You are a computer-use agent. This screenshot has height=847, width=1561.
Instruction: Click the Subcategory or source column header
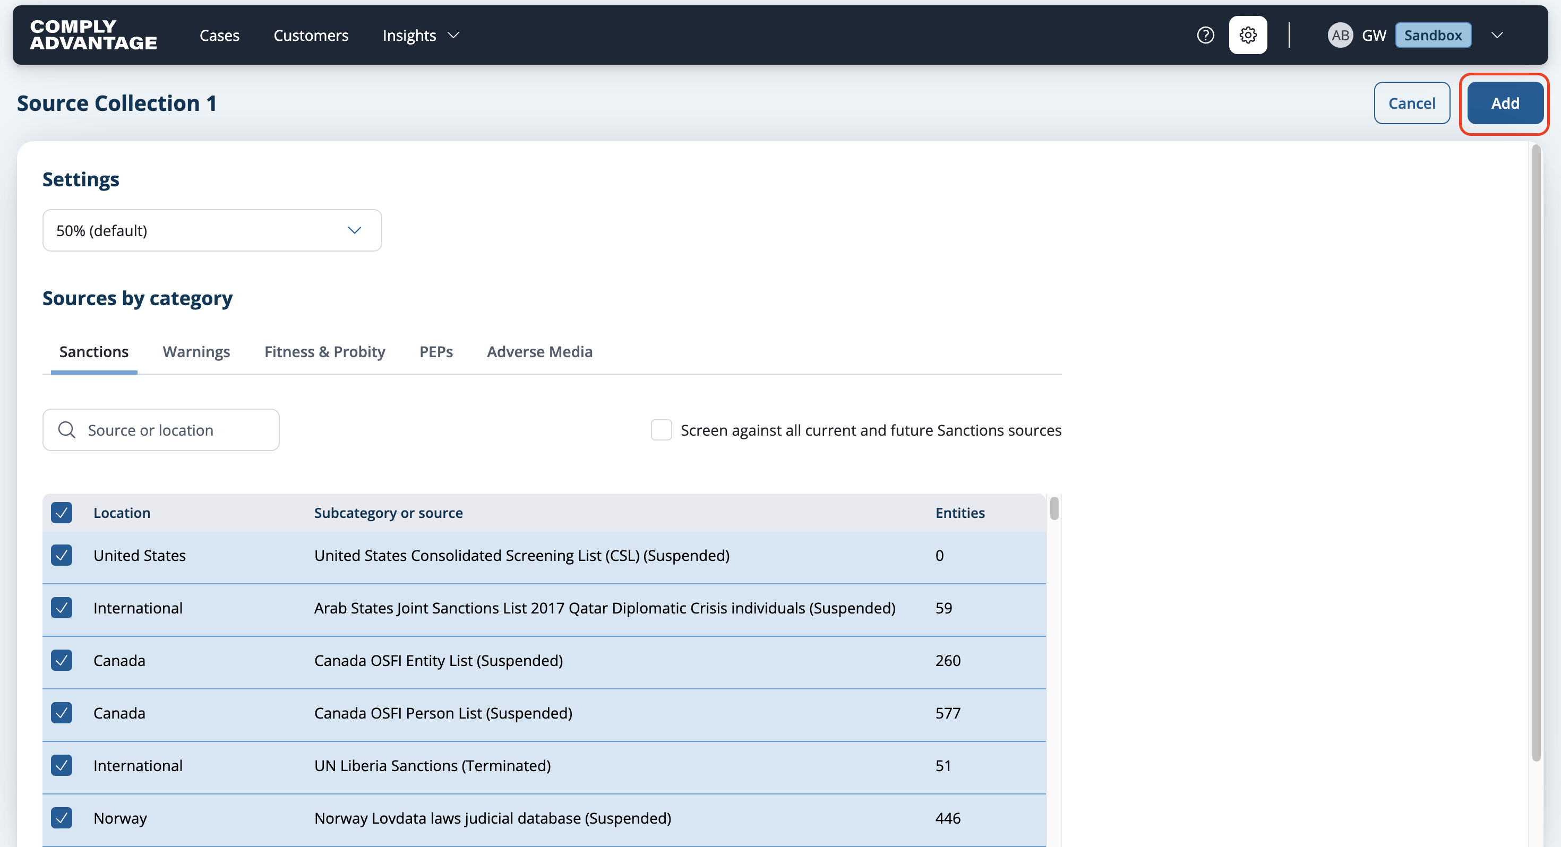point(389,513)
